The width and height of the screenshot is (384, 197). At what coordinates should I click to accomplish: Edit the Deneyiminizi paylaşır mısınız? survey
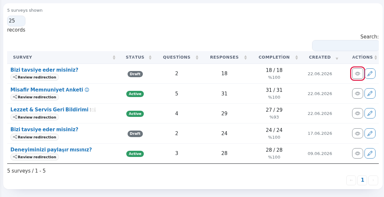pos(370,153)
